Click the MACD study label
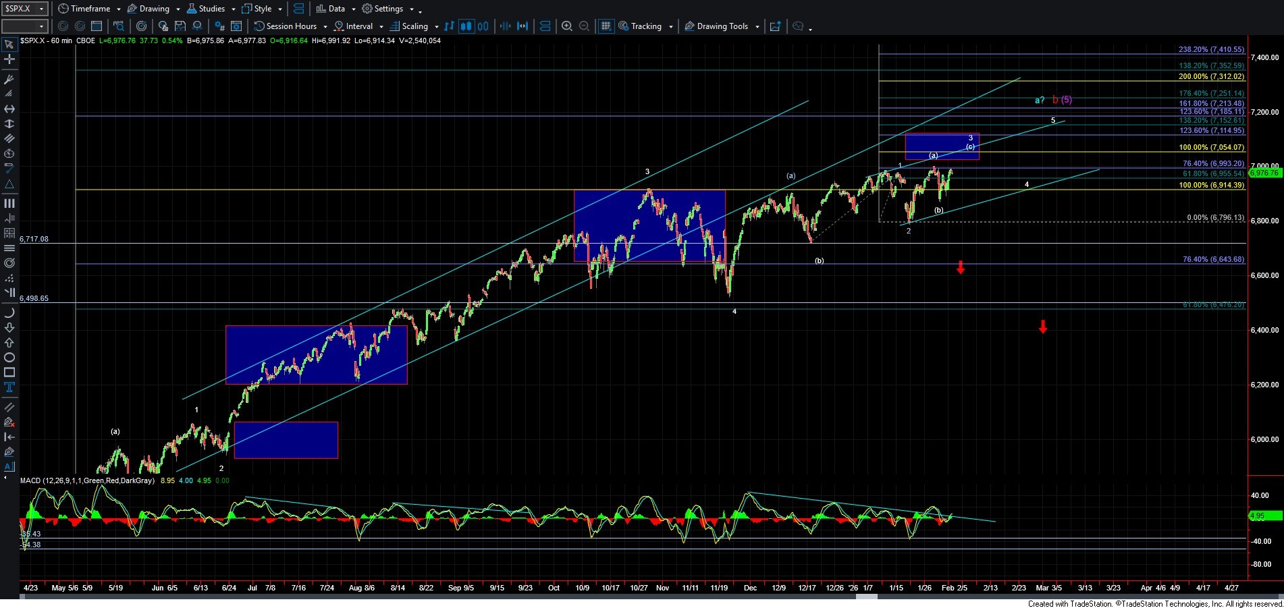The image size is (1284, 608). click(x=88, y=480)
